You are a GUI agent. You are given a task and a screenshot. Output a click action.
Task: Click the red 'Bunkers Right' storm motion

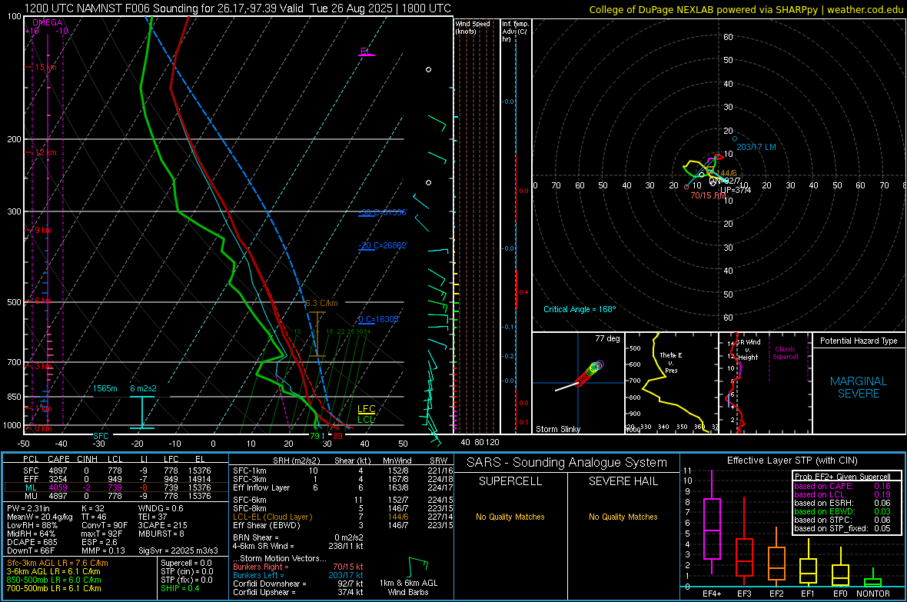298,567
